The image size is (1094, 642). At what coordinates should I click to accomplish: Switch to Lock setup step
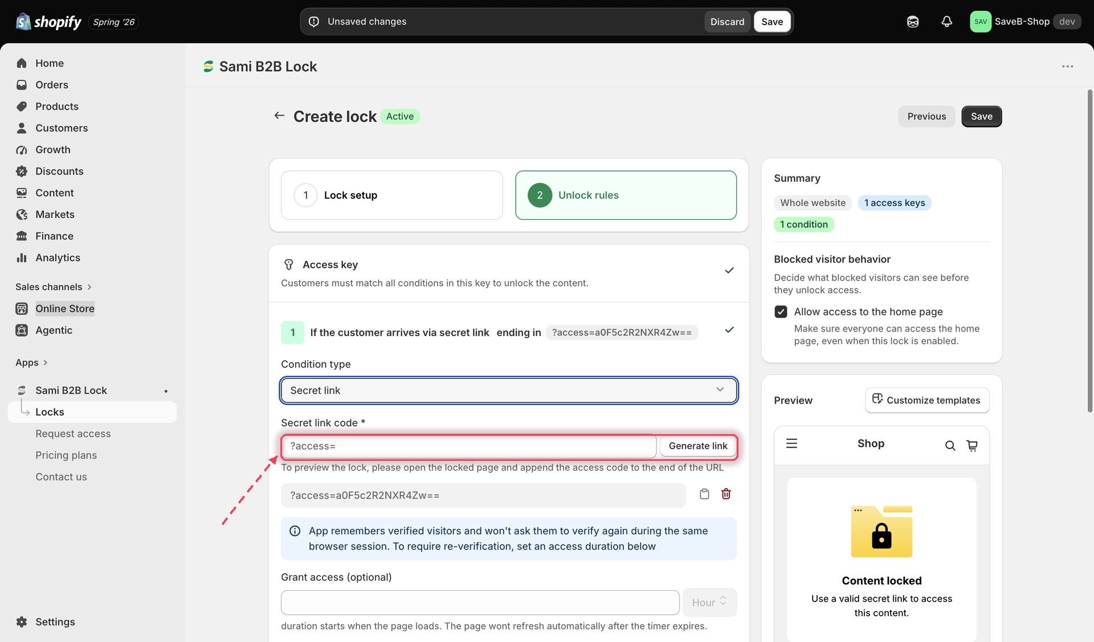392,195
